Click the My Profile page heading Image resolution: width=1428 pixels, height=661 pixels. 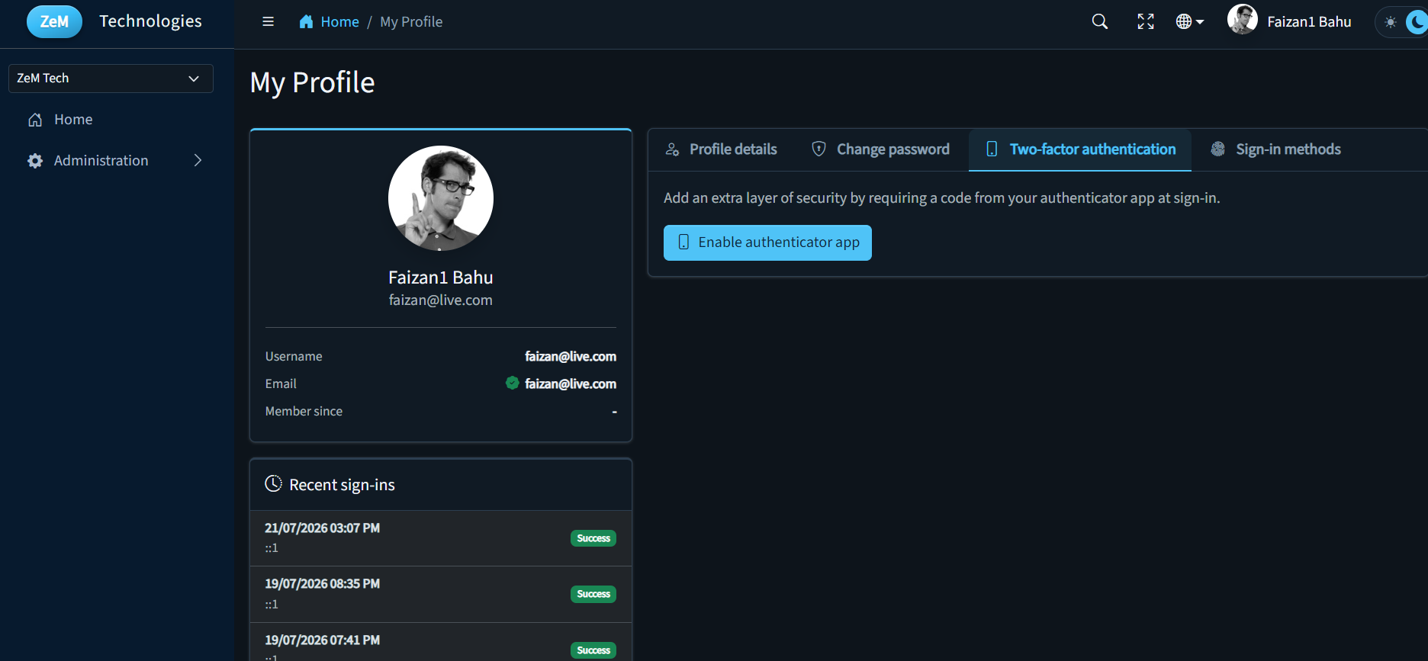click(x=313, y=82)
